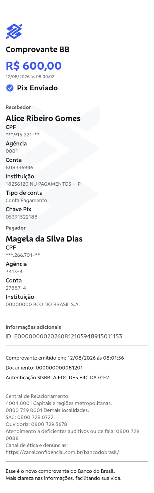The width and height of the screenshot is (154, 493).
Task: Click the Comprovante BB title
Action: coord(38,50)
